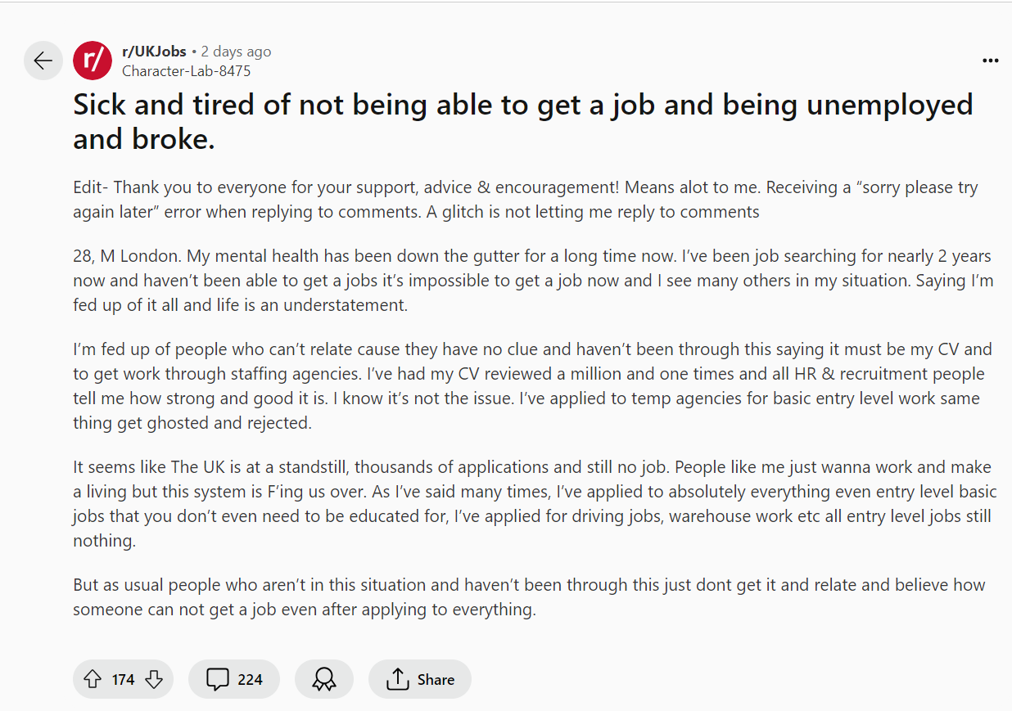
Task: Open Character-Lab-8475 user profile
Action: (186, 71)
